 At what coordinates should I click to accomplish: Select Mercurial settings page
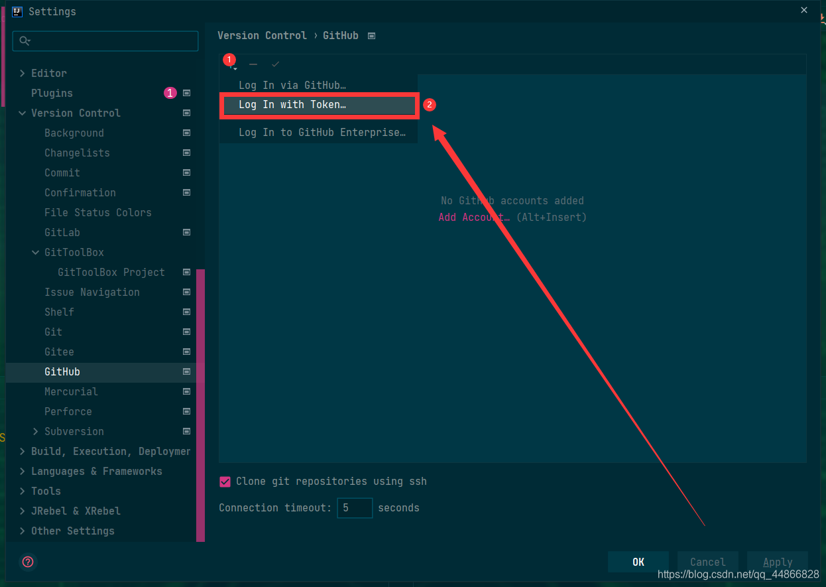(x=71, y=391)
